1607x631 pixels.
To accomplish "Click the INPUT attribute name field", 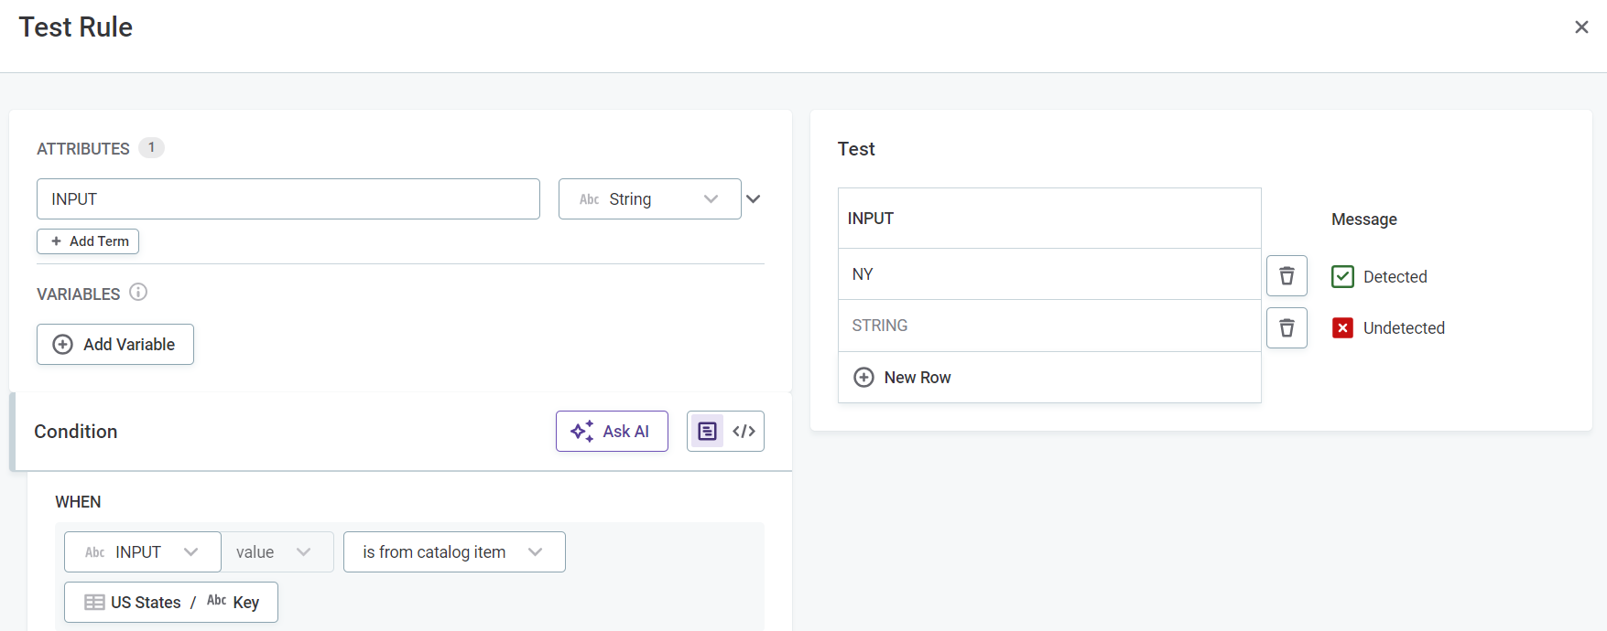I will (x=288, y=199).
